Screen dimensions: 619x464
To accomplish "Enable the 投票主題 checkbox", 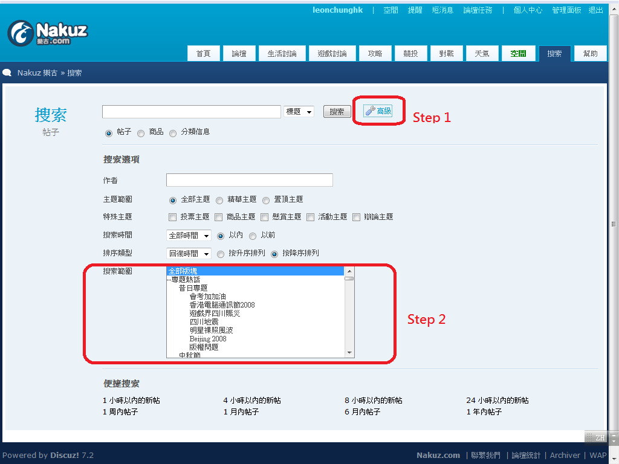I will point(173,217).
